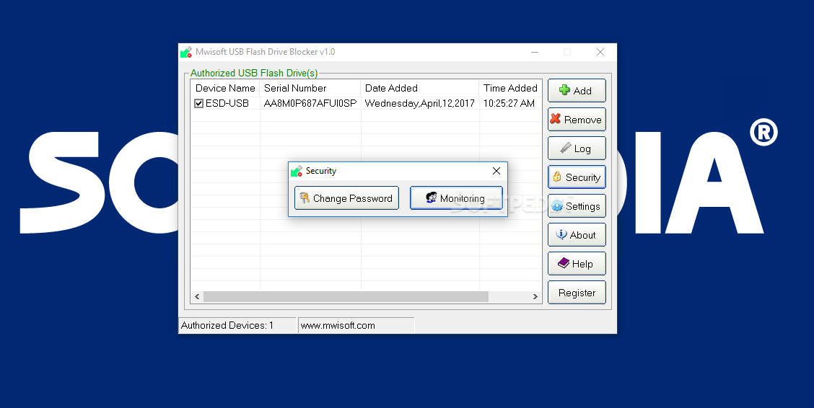The image size is (814, 408).
Task: Click the Time Added column header
Action: [510, 88]
